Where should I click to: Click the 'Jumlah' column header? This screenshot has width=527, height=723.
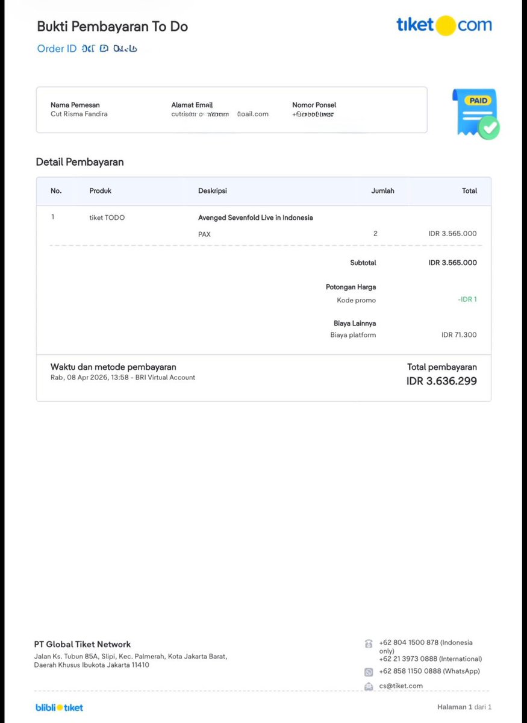click(382, 191)
